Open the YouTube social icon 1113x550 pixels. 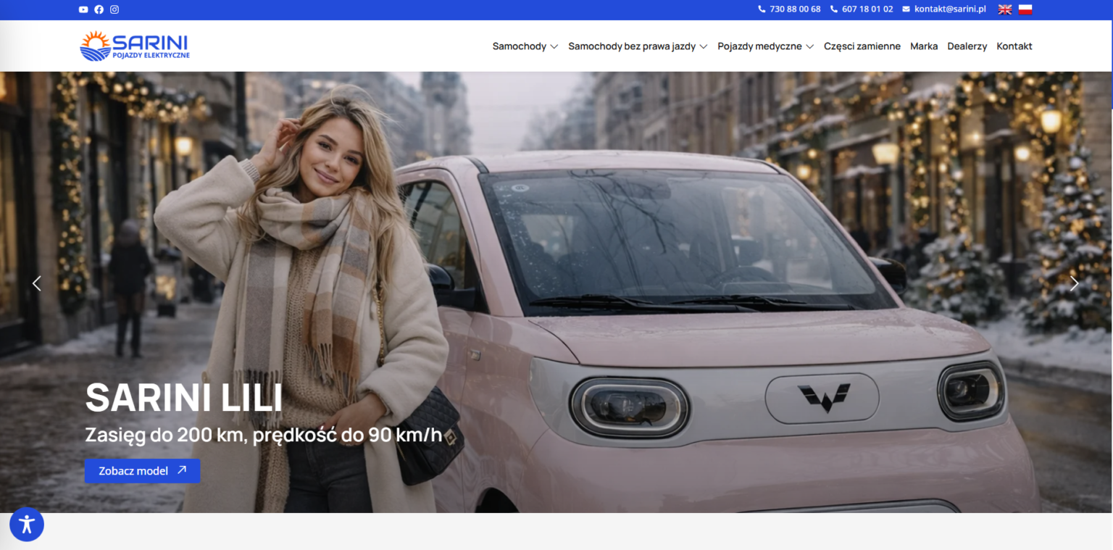point(83,9)
